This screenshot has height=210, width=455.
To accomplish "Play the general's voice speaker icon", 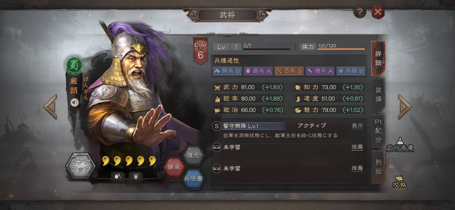I will click(74, 102).
